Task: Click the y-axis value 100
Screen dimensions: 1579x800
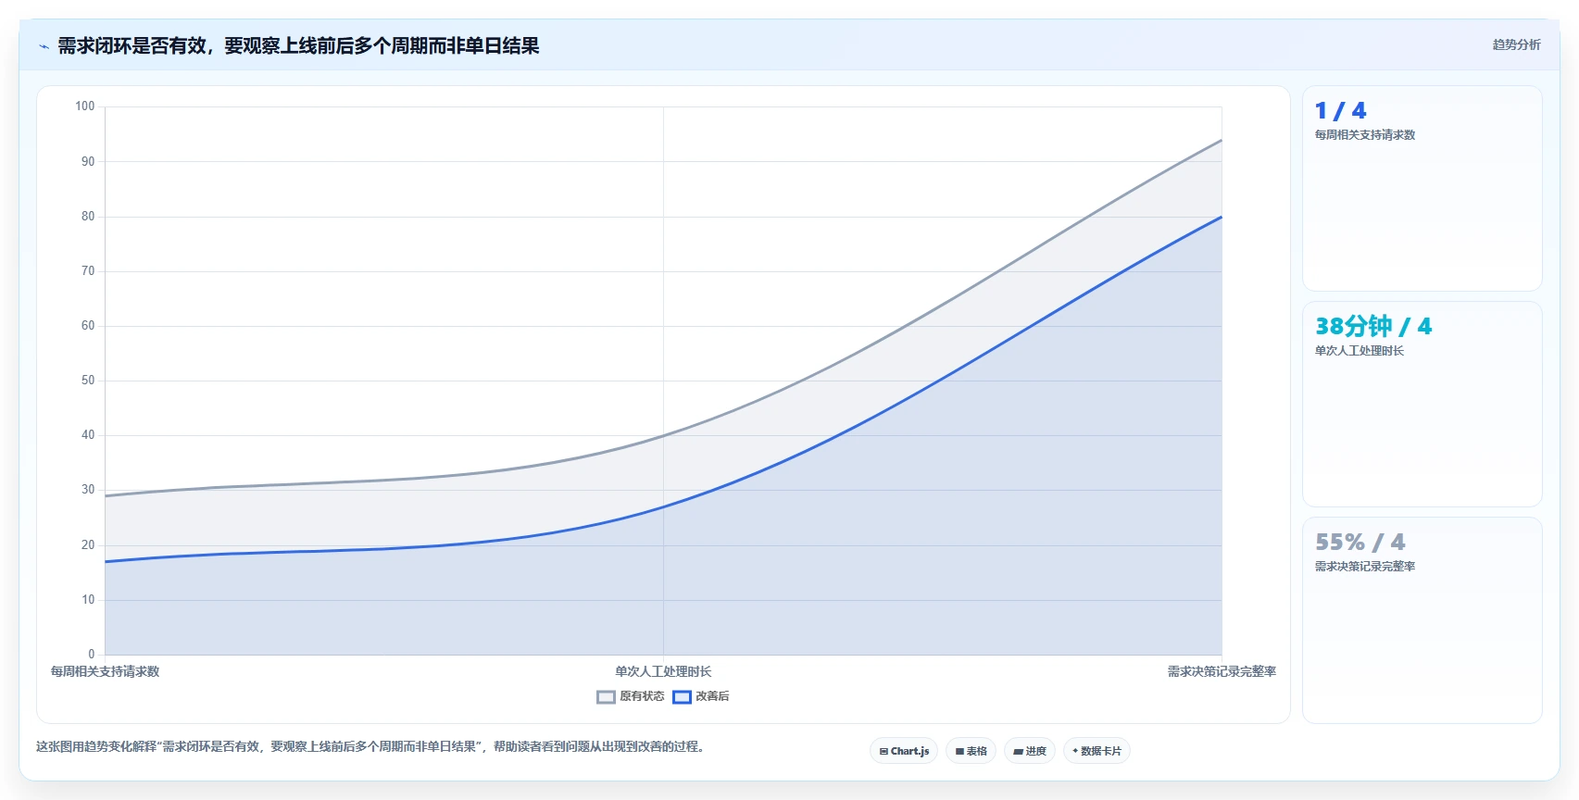Action: [85, 106]
